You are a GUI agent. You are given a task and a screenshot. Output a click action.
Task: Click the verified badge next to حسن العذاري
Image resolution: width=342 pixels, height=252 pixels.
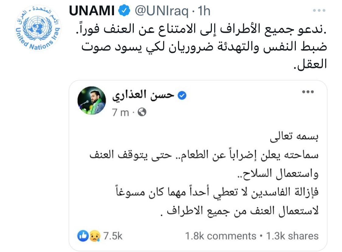click(182, 95)
